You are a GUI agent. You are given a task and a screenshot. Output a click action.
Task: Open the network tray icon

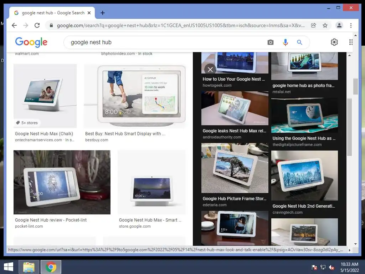(323, 267)
